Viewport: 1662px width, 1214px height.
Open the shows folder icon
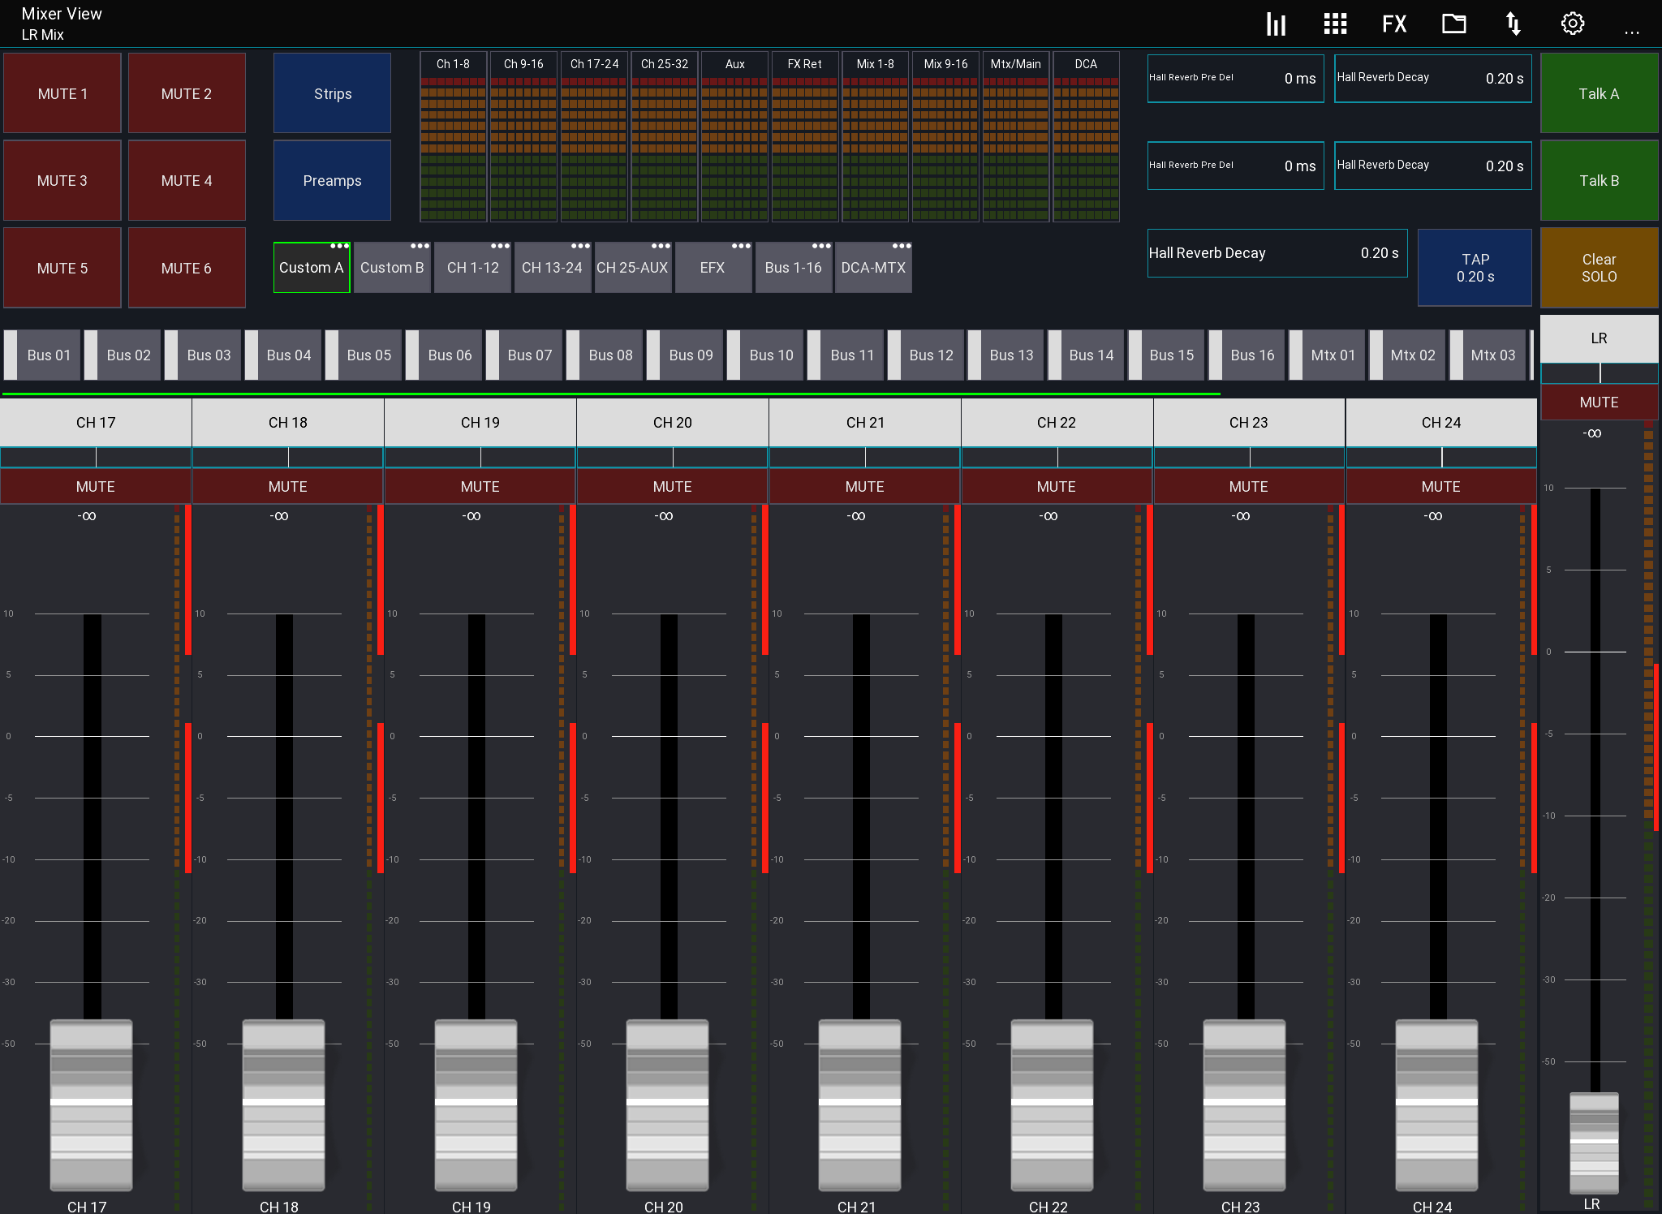(x=1453, y=24)
